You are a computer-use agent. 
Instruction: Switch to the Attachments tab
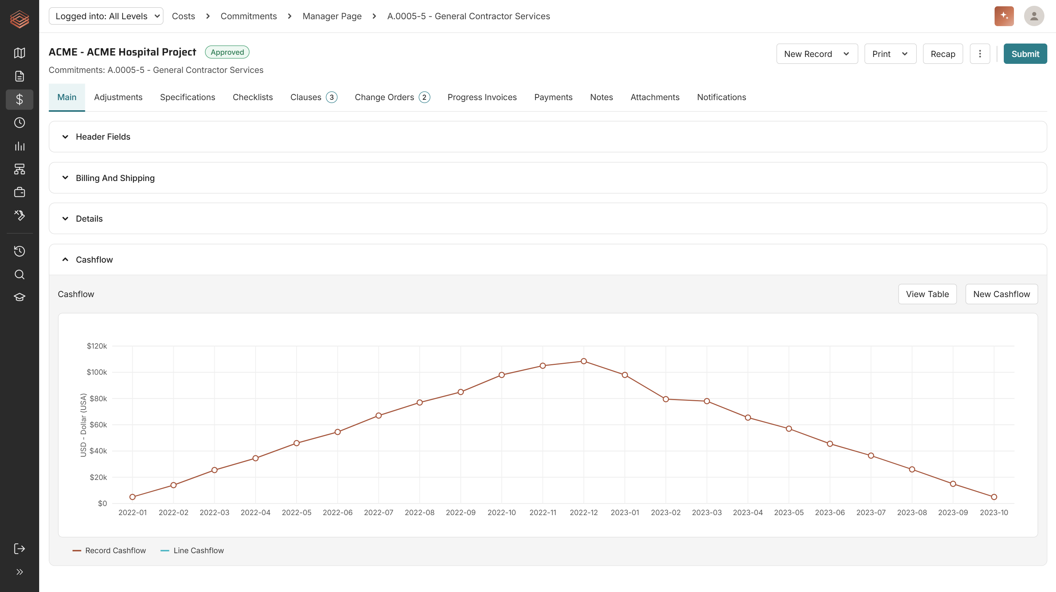tap(655, 97)
